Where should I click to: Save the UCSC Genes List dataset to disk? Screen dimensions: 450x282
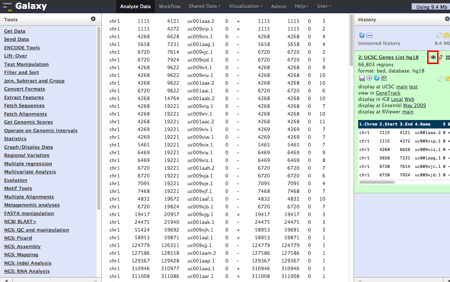(362, 78)
